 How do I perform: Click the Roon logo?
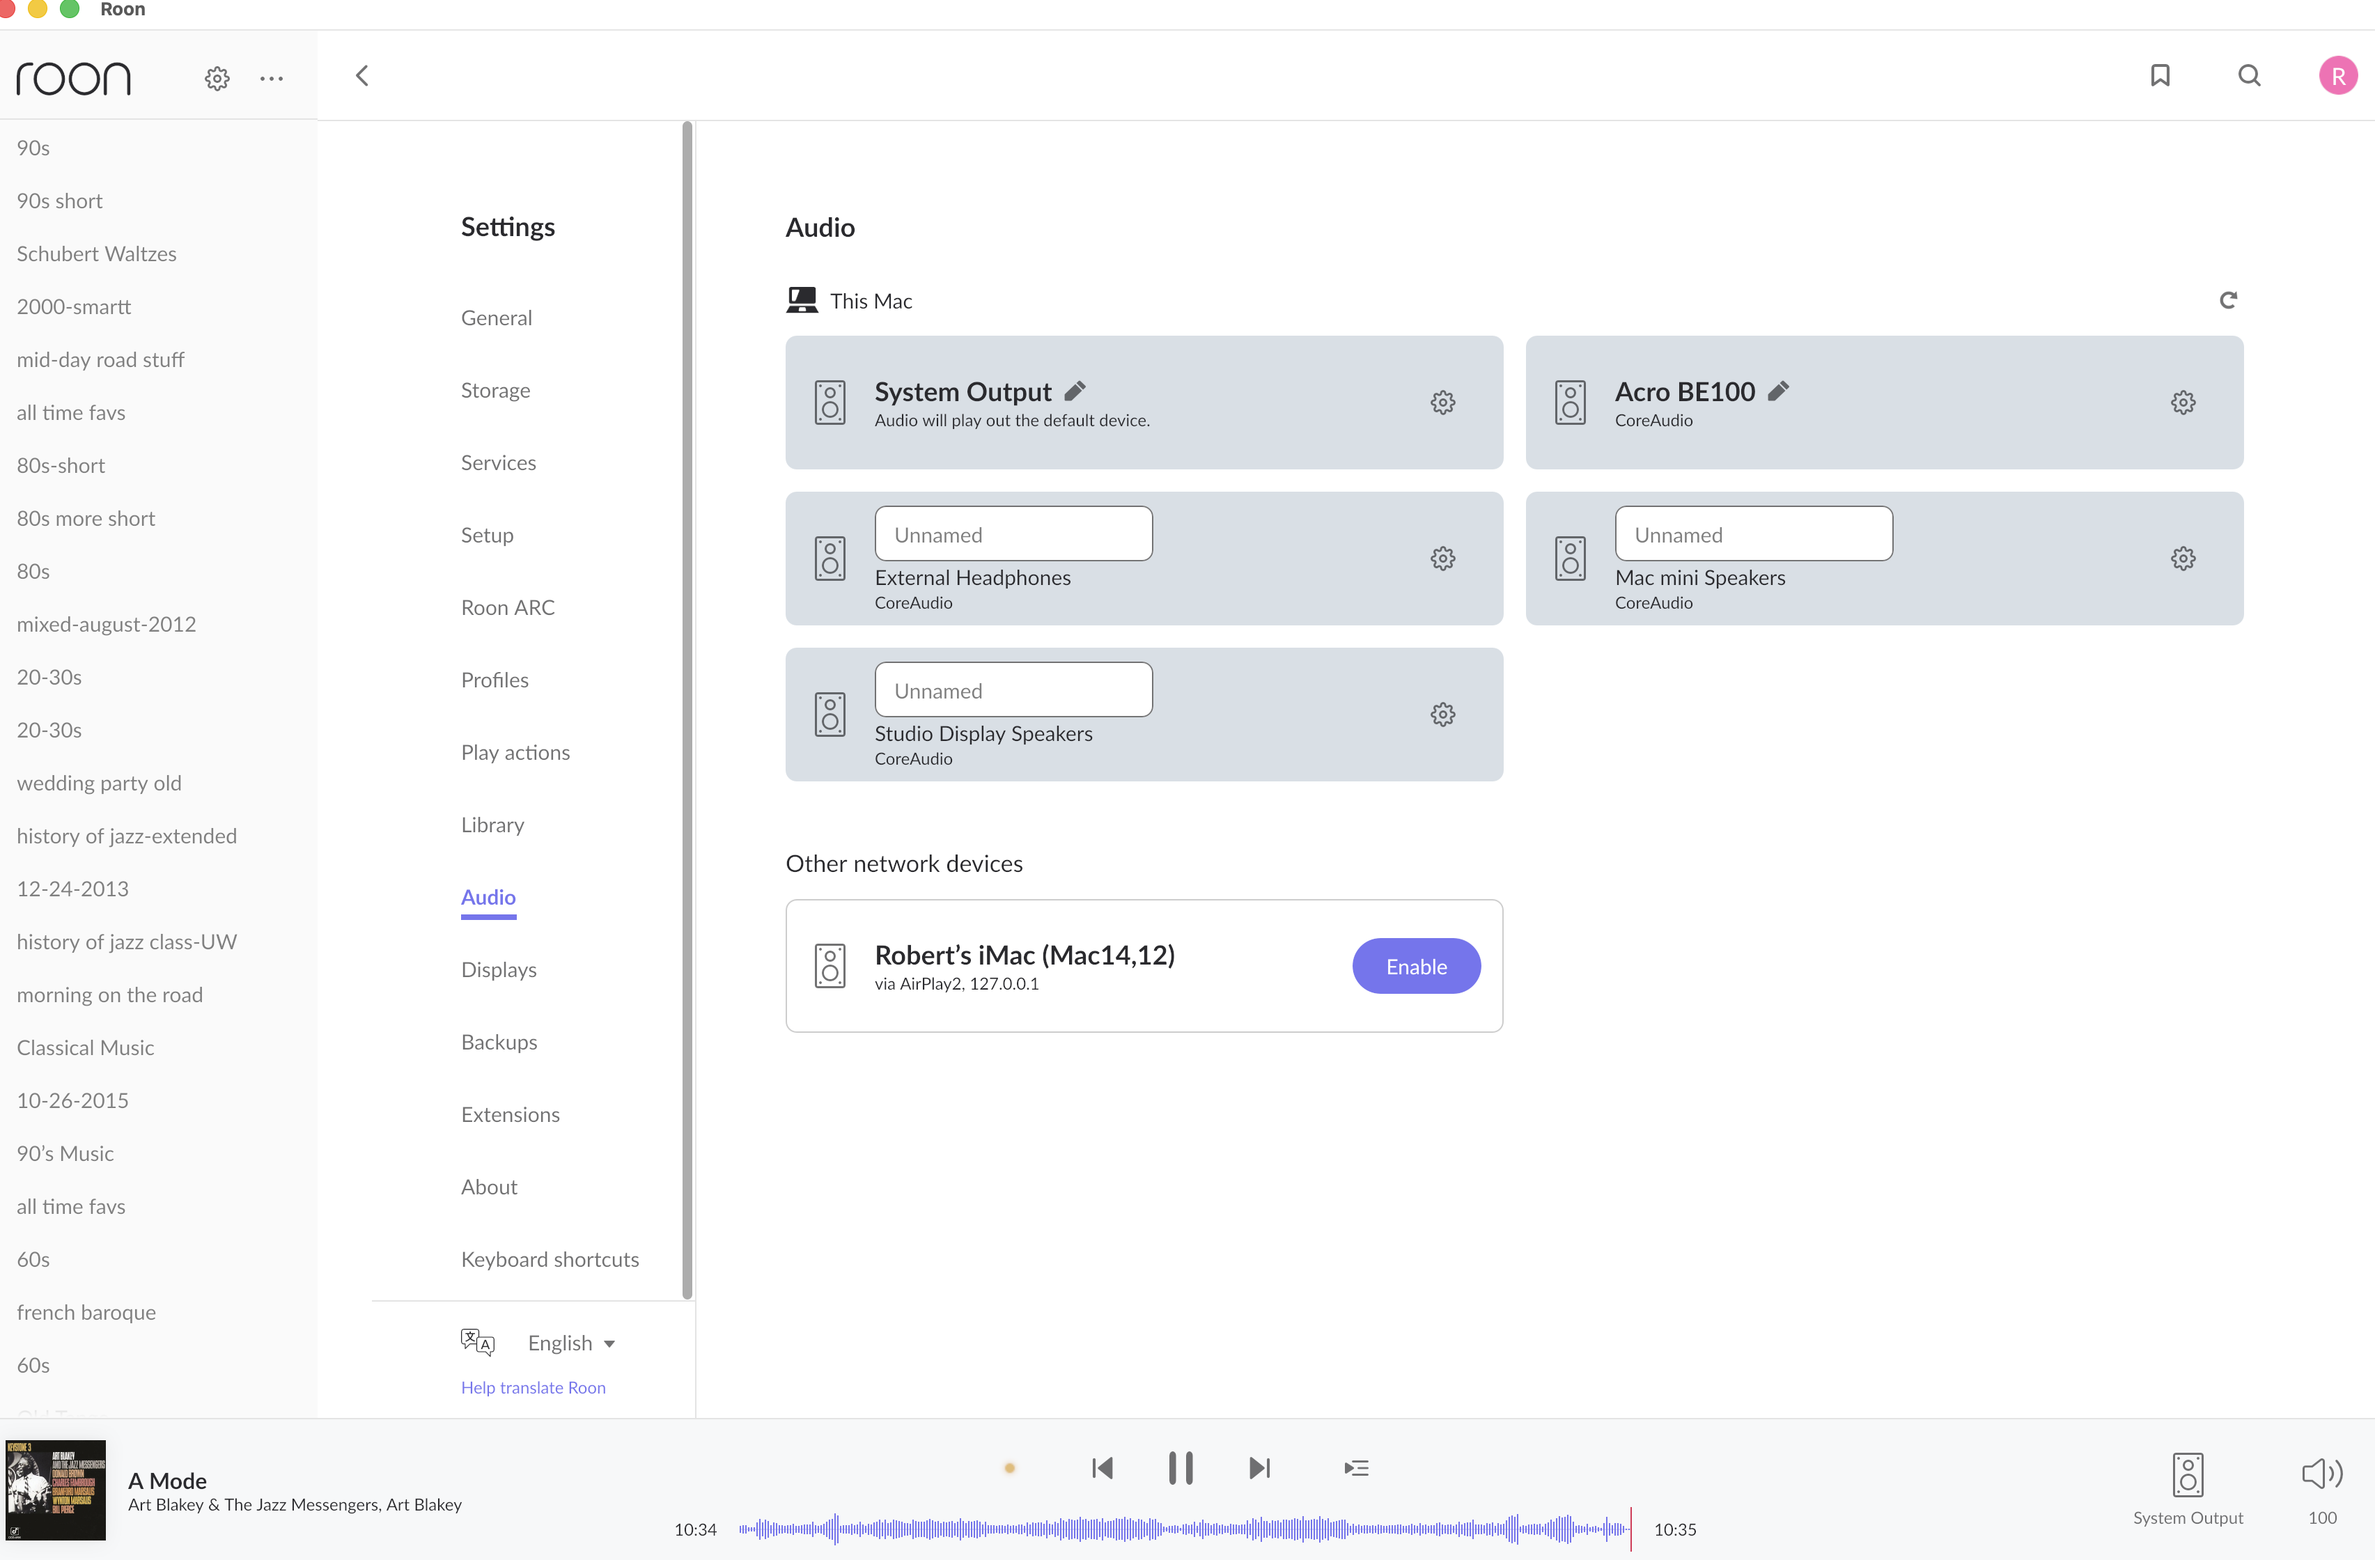coord(74,79)
